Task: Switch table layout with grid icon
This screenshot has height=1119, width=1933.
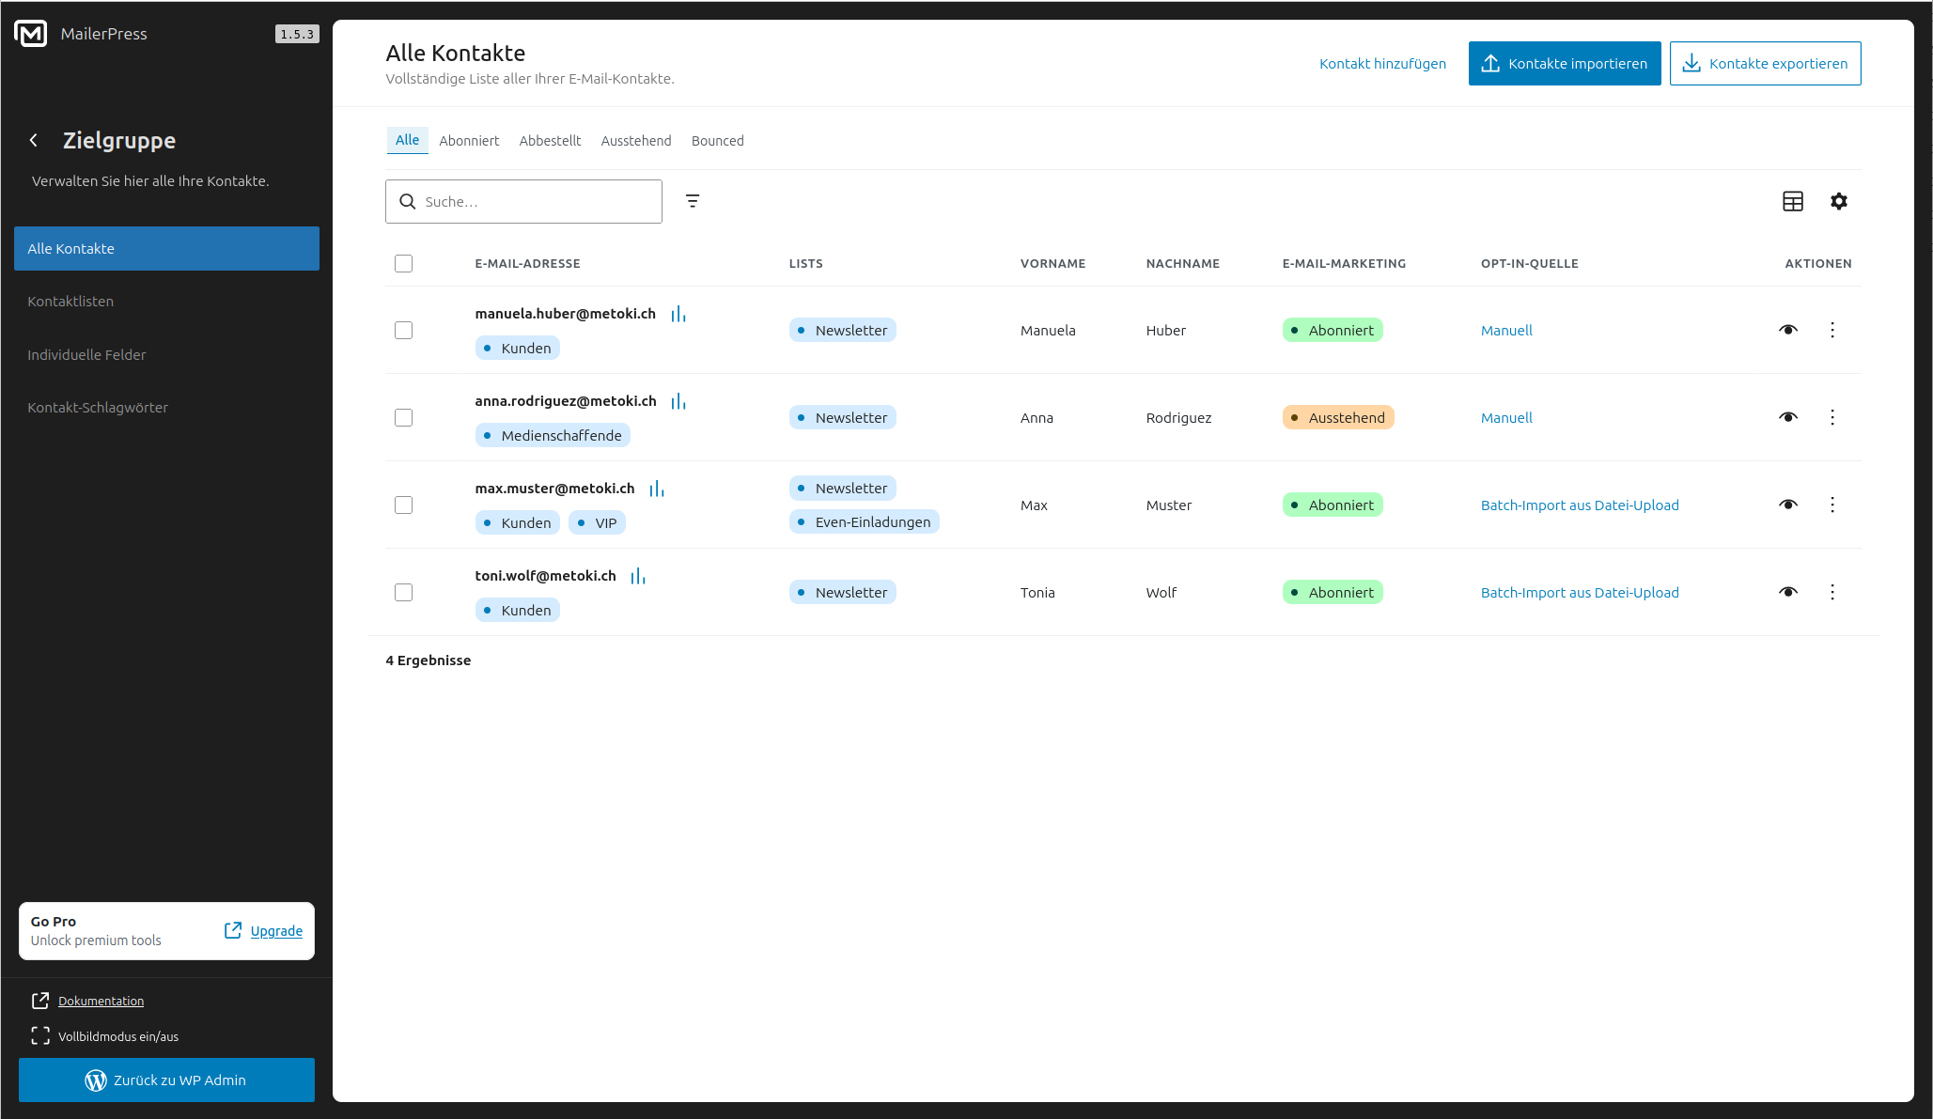Action: coord(1792,201)
